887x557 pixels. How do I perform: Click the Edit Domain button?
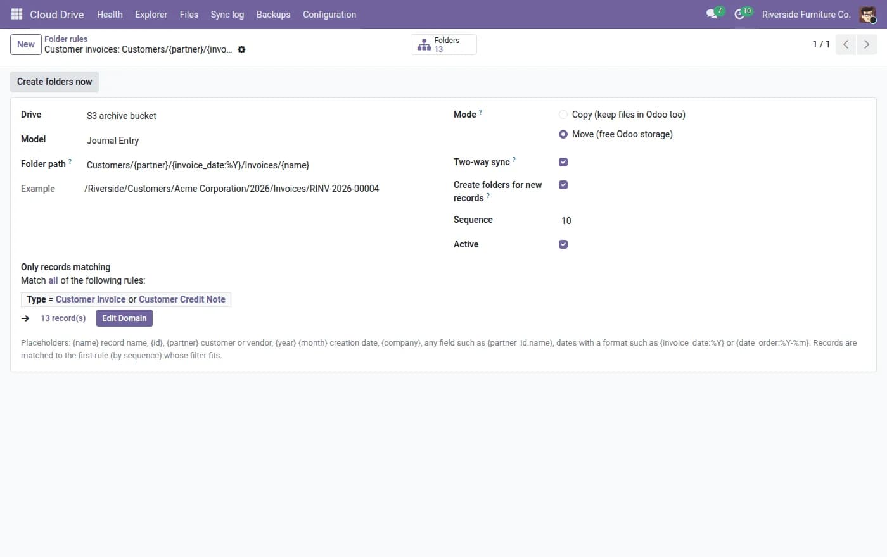click(124, 318)
